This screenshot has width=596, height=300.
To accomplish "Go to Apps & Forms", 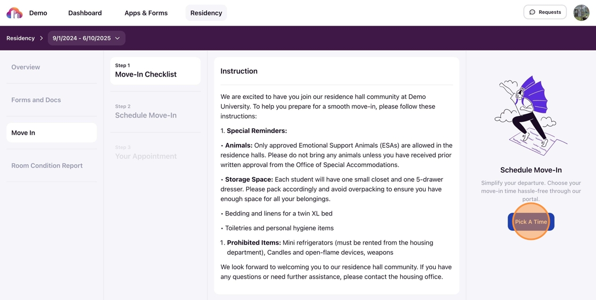I will click(146, 13).
